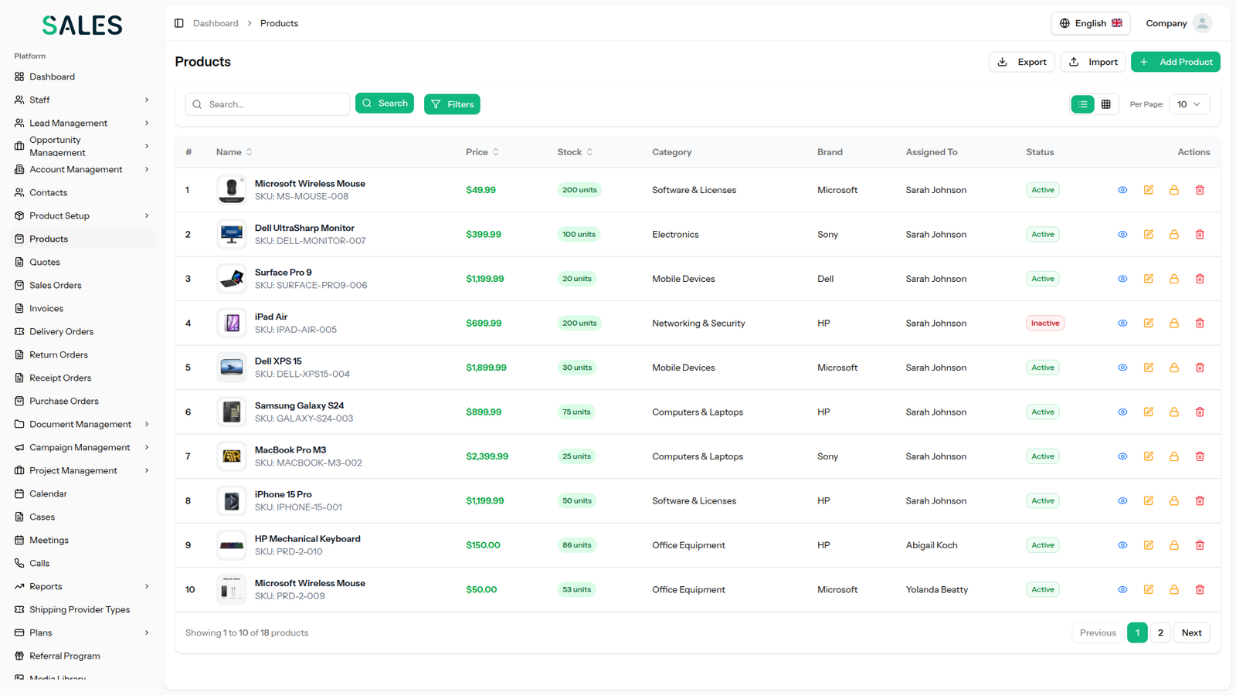Delete the HP Mechanical Keyboard product
The width and height of the screenshot is (1236, 695).
pos(1200,545)
